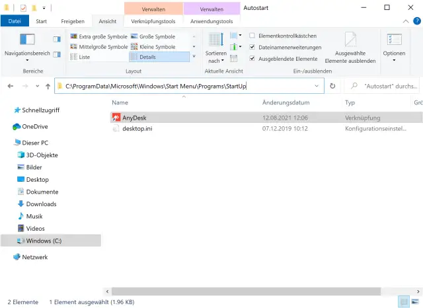Select Große Symbole layout
This screenshot has width=423, height=308.
153,36
